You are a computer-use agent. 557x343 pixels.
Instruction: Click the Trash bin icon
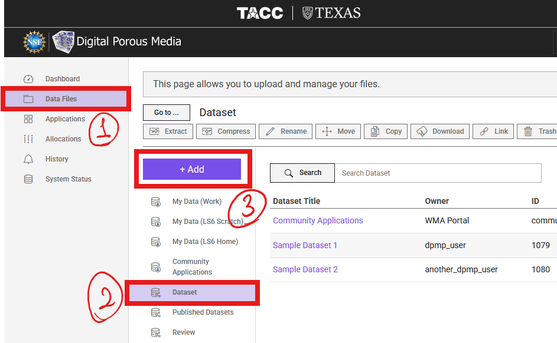528,131
